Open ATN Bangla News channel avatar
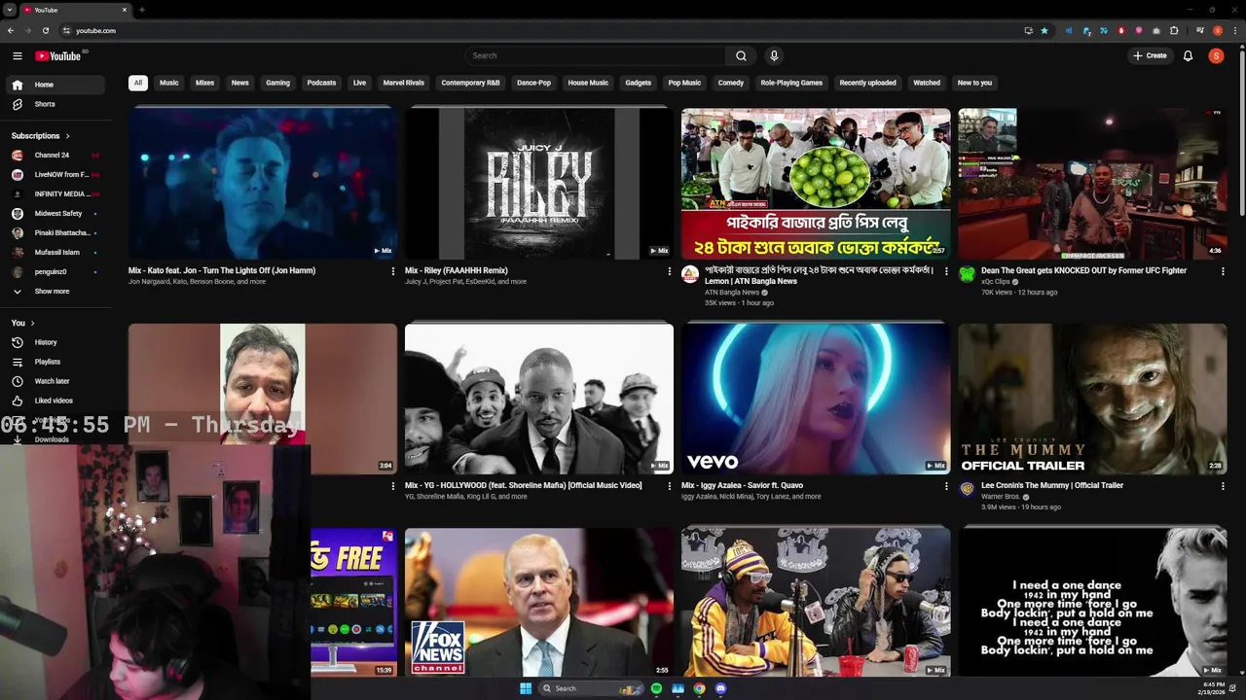1246x700 pixels. (x=690, y=274)
